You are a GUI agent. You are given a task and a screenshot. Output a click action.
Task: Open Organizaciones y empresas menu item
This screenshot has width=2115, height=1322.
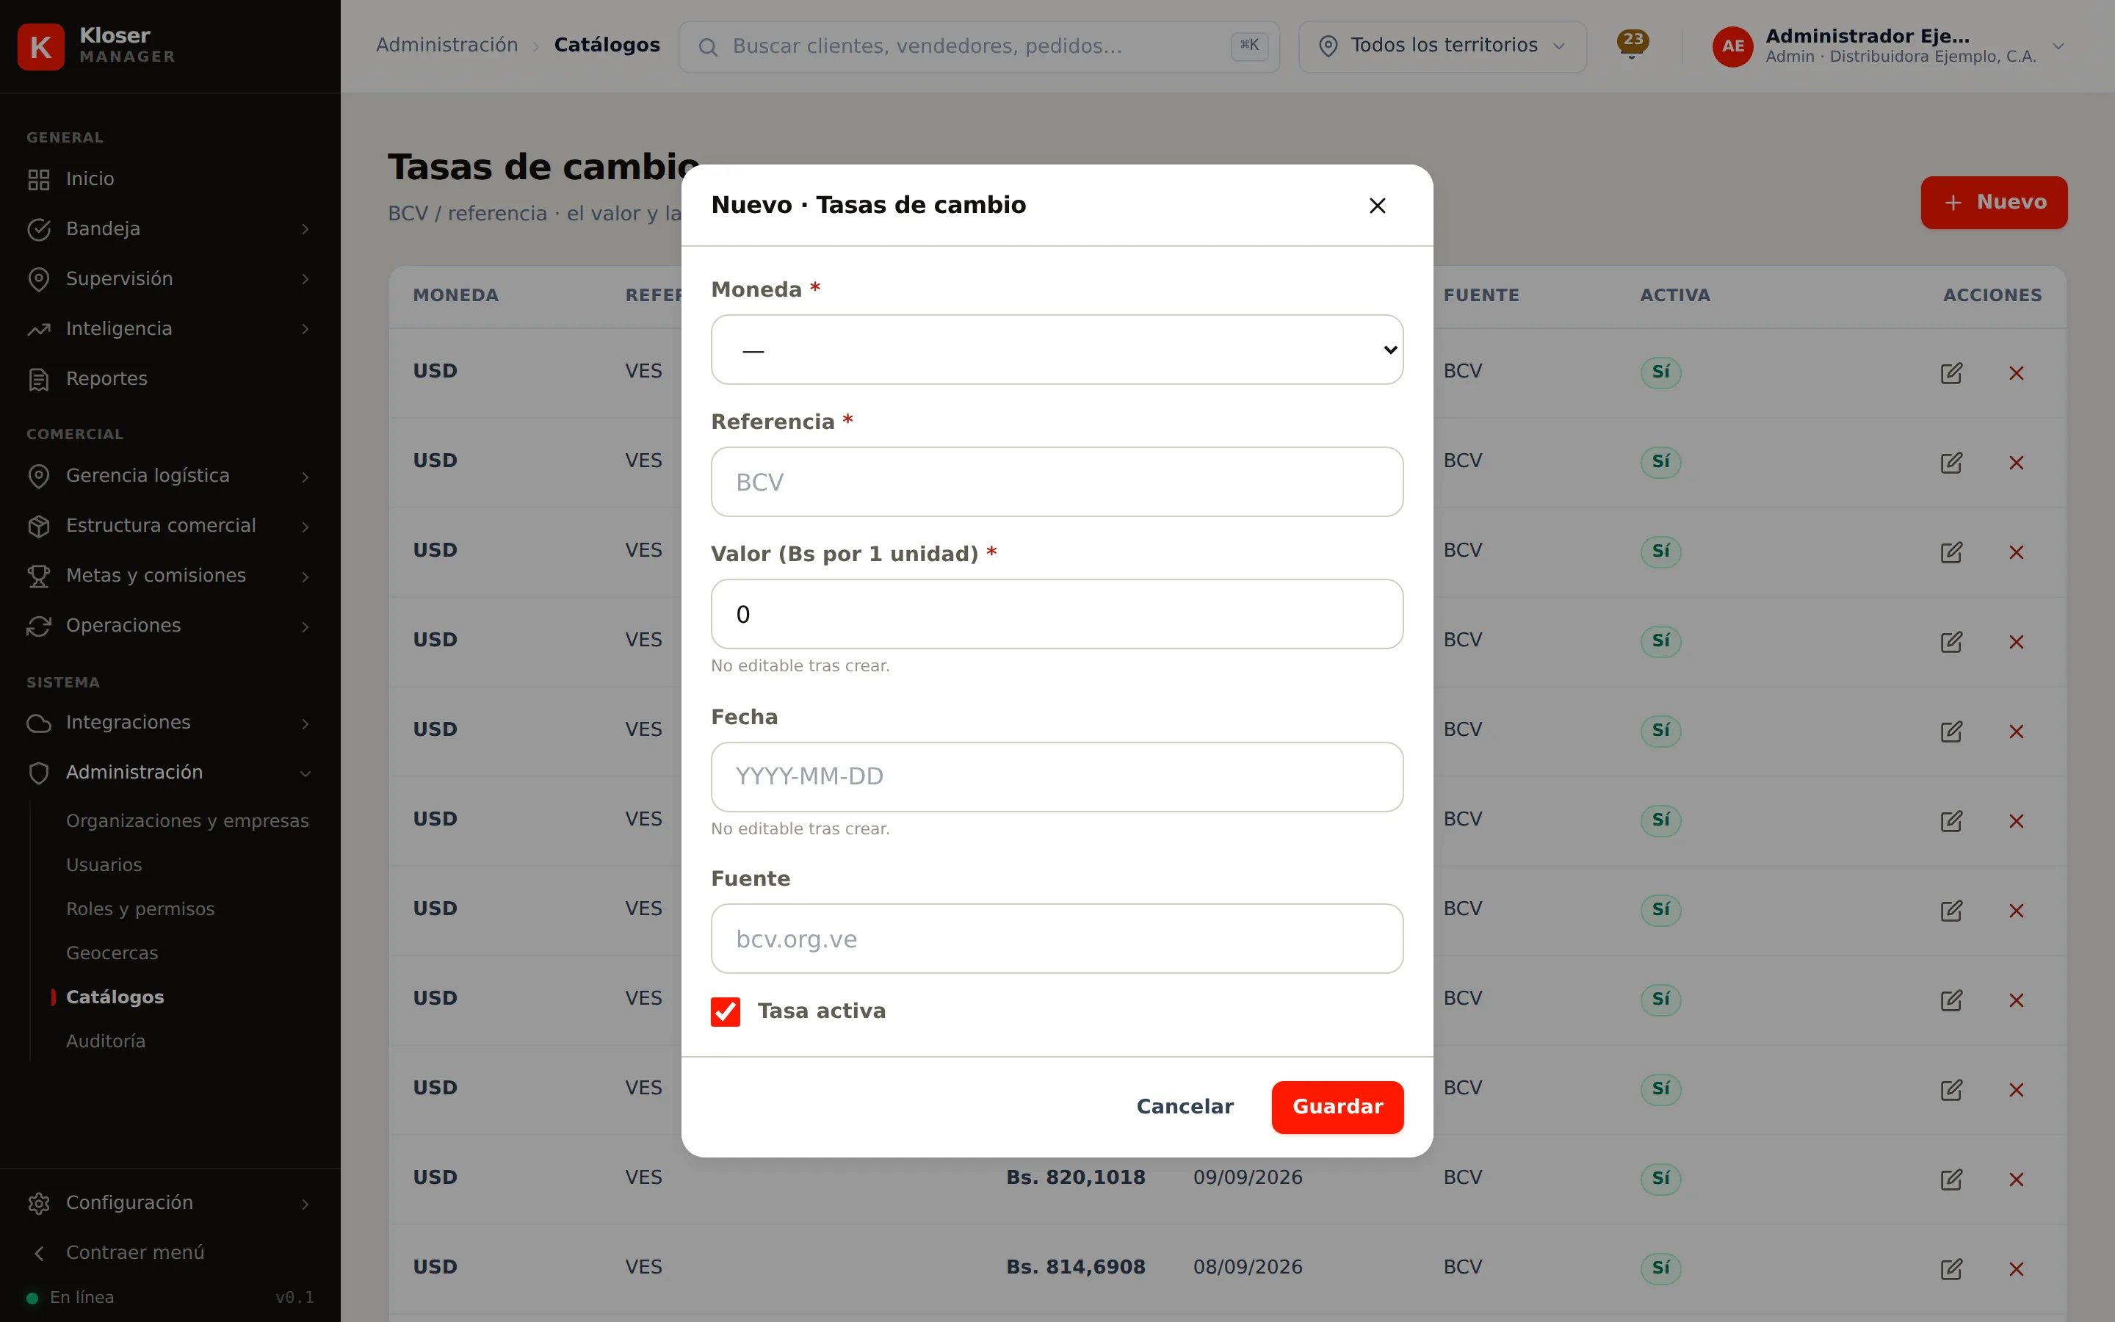click(187, 821)
